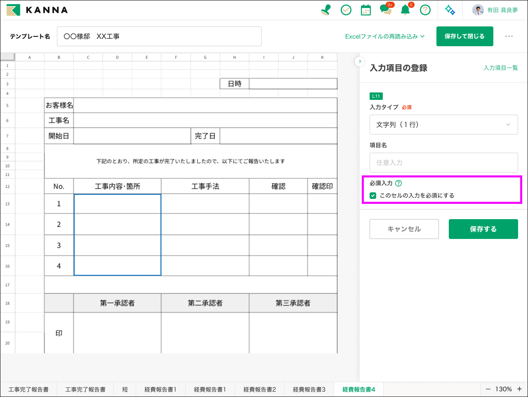Open the checkmark tasks icon

point(346,10)
